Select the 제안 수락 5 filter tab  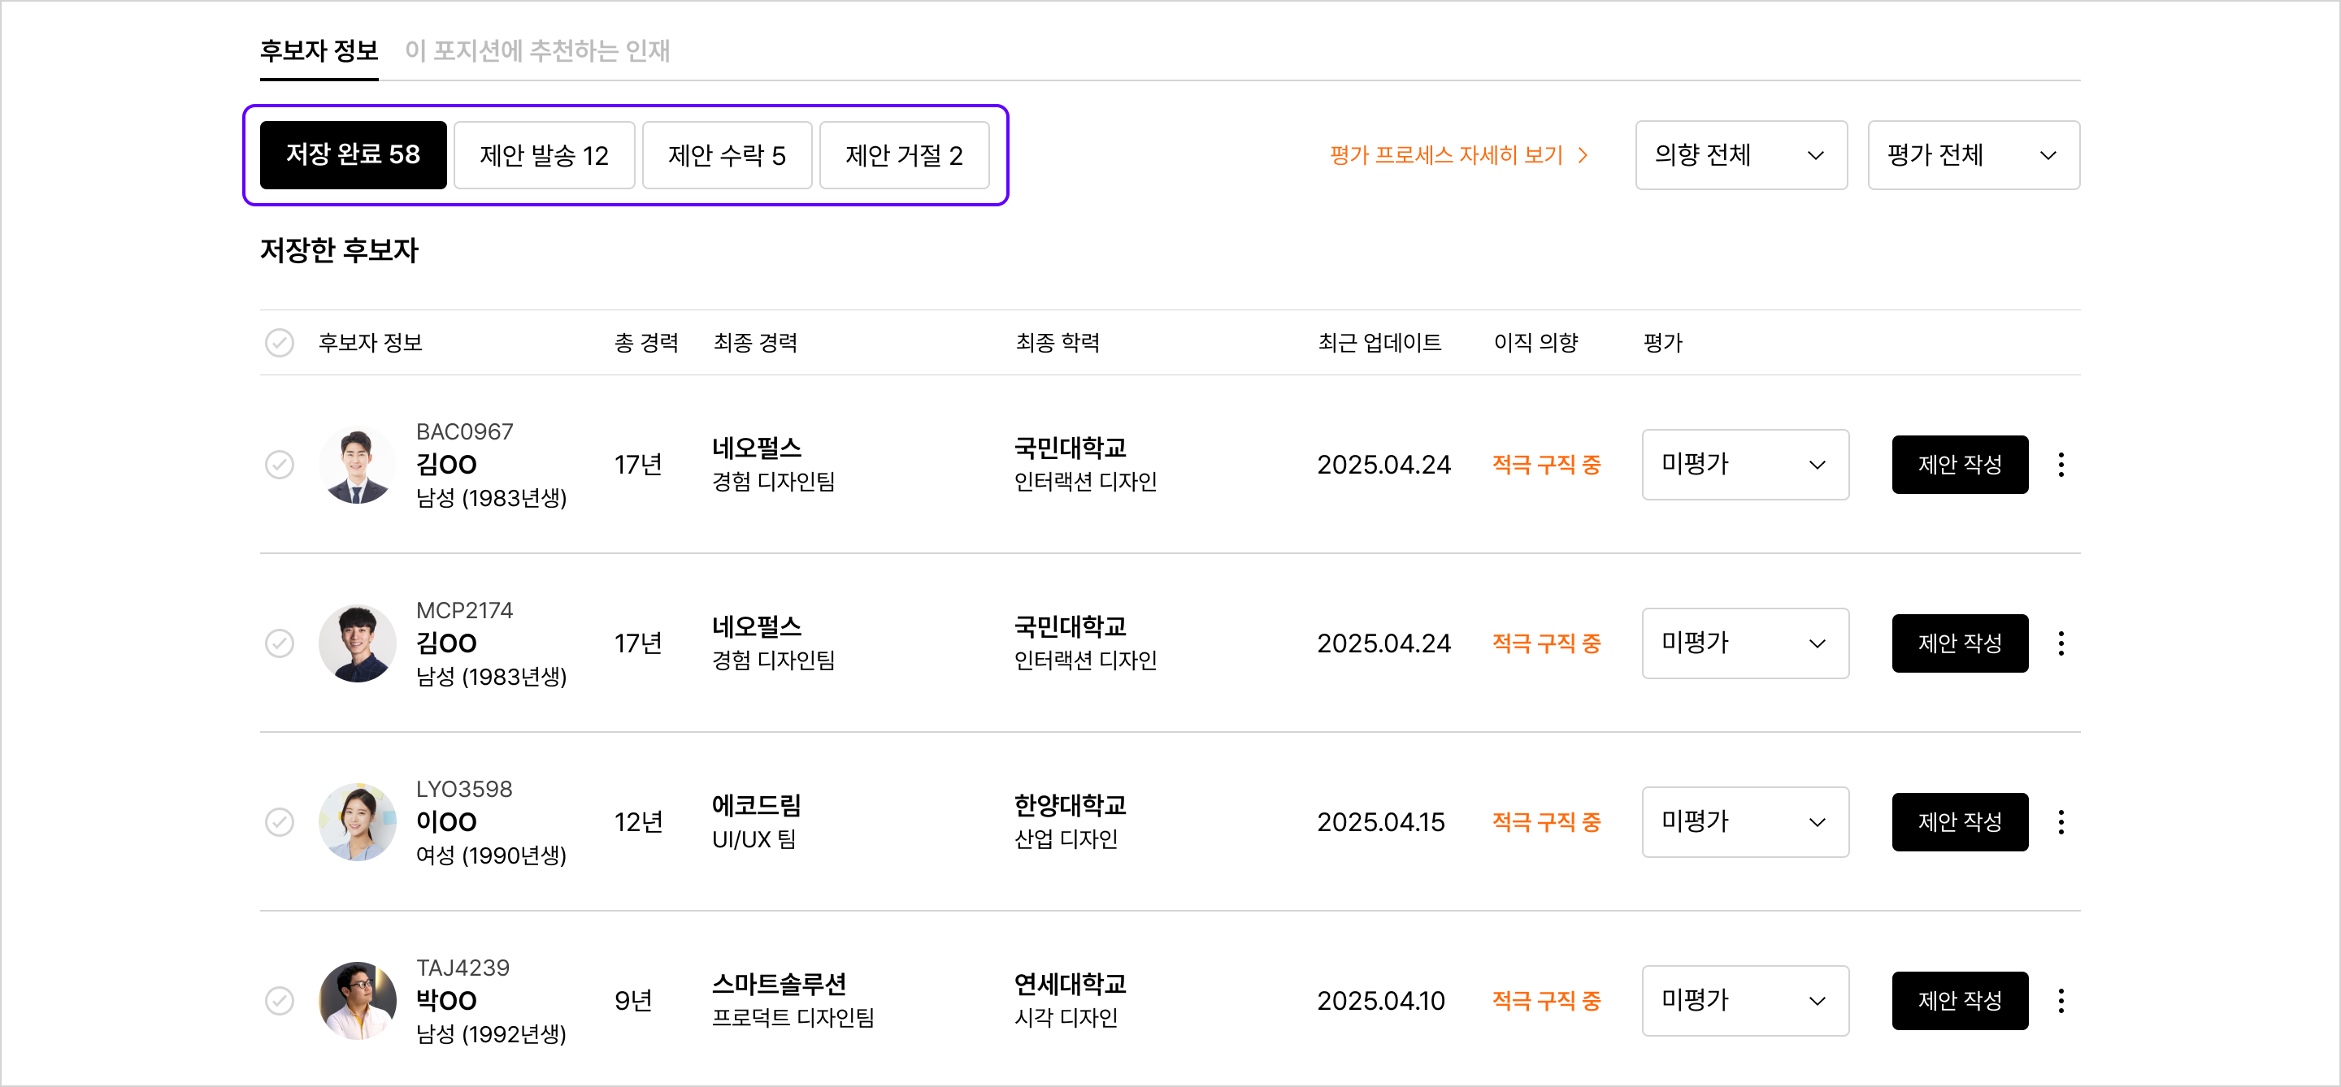click(726, 155)
